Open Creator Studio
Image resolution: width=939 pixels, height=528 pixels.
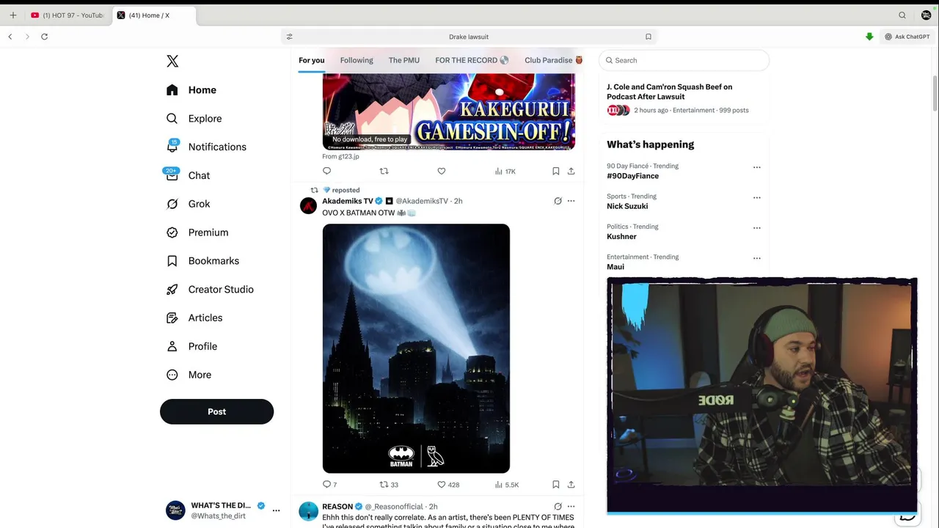coord(210,290)
